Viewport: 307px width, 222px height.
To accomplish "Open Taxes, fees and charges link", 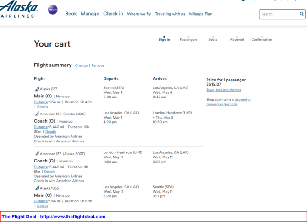I will [x=224, y=90].
